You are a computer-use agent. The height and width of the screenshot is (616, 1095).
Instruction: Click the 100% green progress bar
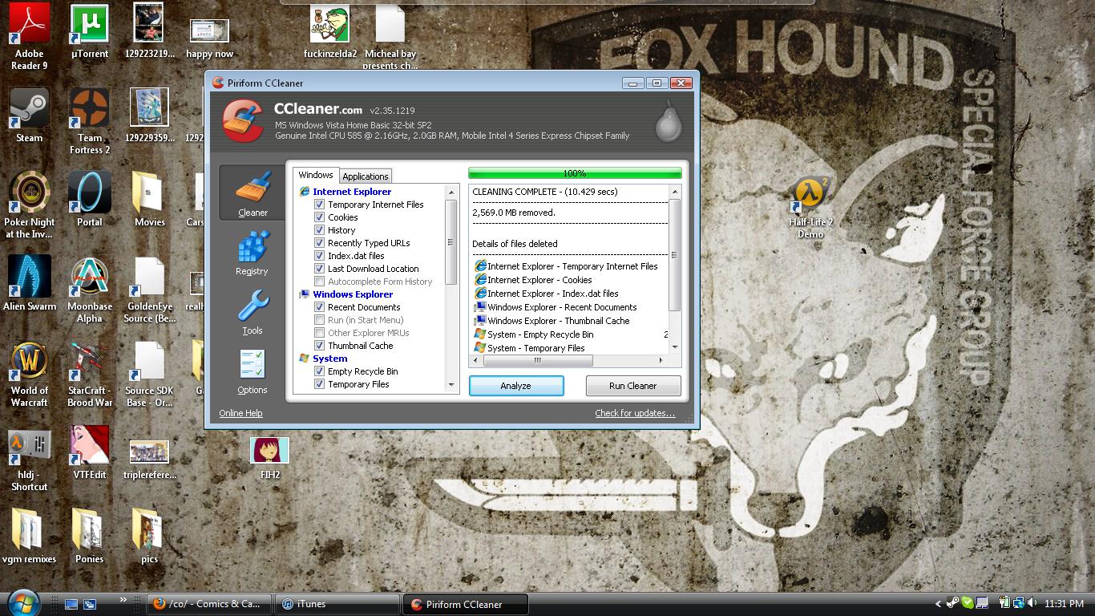pos(575,173)
